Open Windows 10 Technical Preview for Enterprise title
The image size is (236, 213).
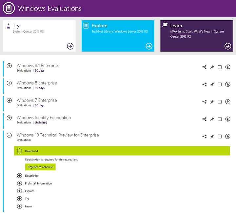58,135
